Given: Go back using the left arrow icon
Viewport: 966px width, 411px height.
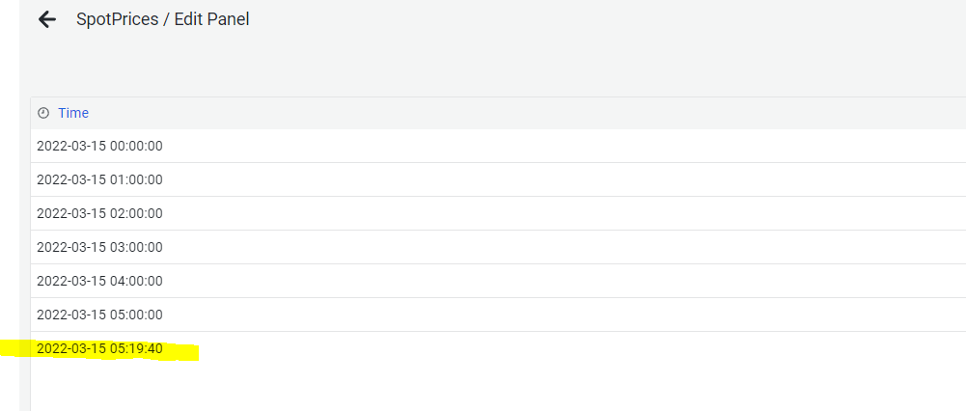Looking at the screenshot, I should (x=47, y=19).
